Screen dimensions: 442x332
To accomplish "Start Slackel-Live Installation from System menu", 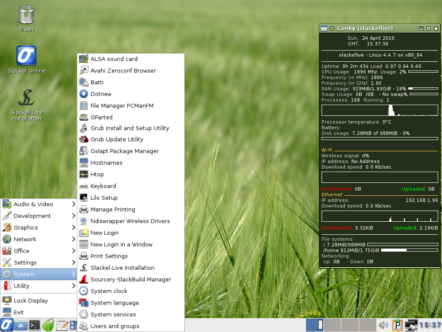I will (x=131, y=268).
